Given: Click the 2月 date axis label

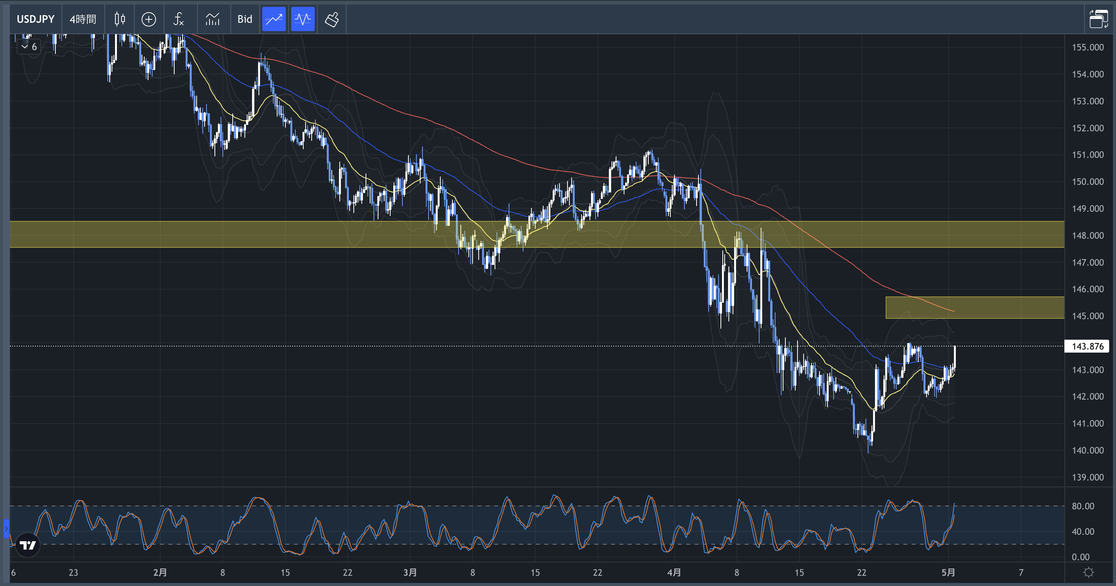Looking at the screenshot, I should 160,573.
